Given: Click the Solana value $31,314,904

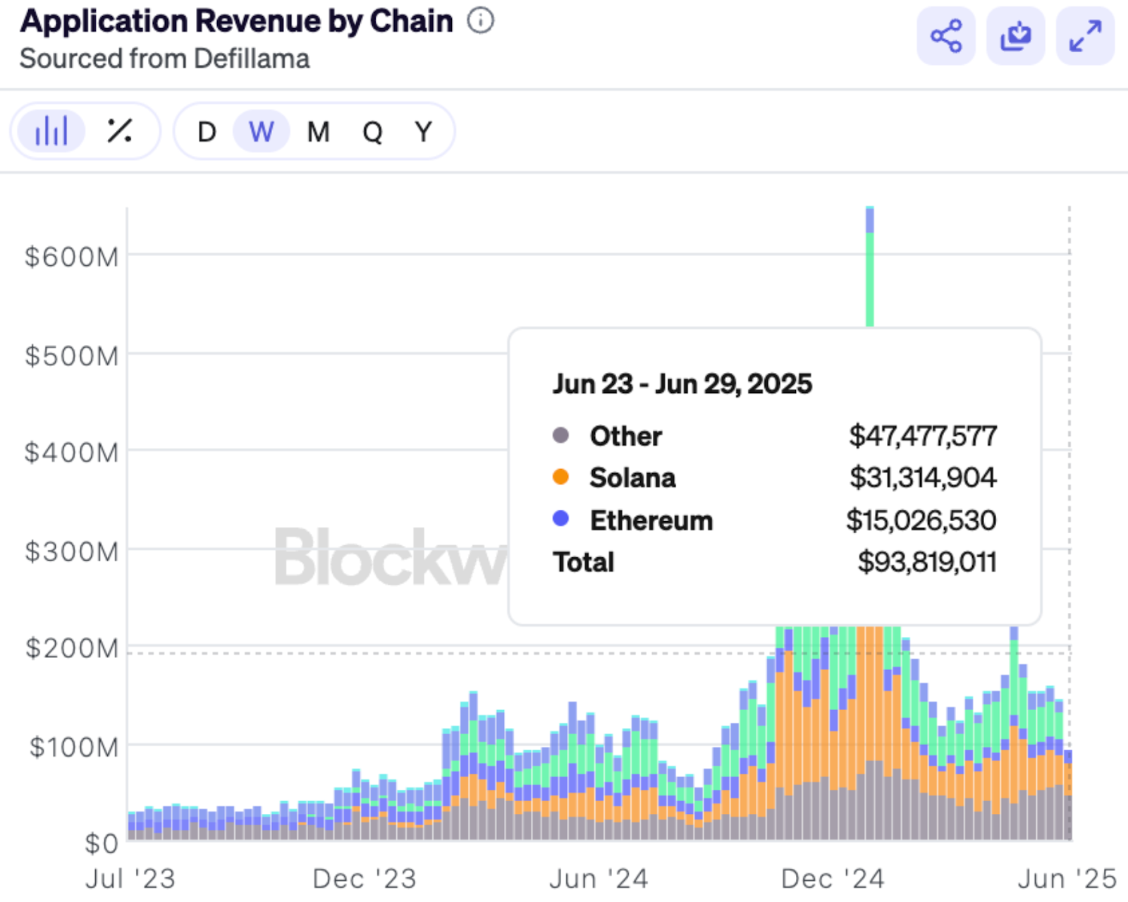Looking at the screenshot, I should [x=923, y=477].
